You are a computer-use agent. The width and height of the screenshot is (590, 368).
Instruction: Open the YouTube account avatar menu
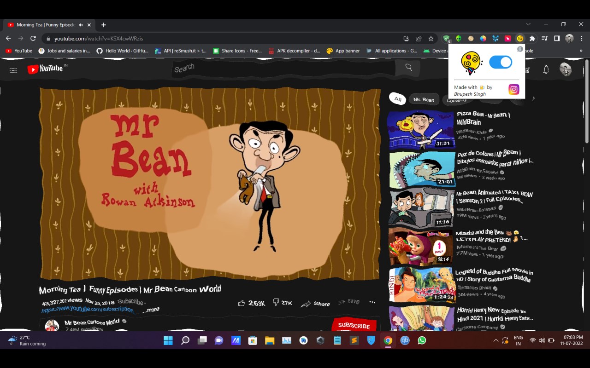click(566, 69)
